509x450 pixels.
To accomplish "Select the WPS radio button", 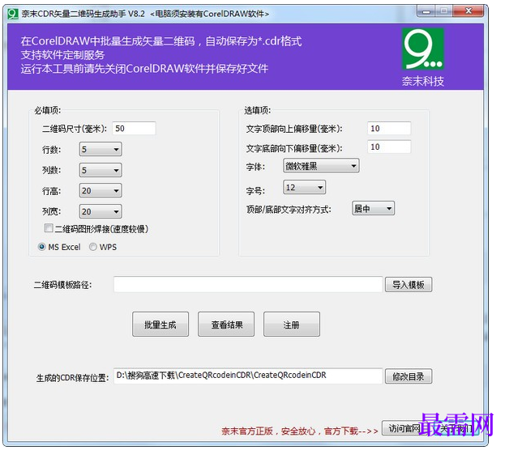I will (93, 247).
